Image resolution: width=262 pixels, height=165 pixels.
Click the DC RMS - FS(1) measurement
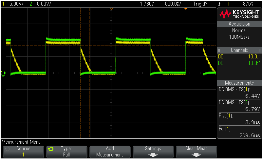click(234, 90)
